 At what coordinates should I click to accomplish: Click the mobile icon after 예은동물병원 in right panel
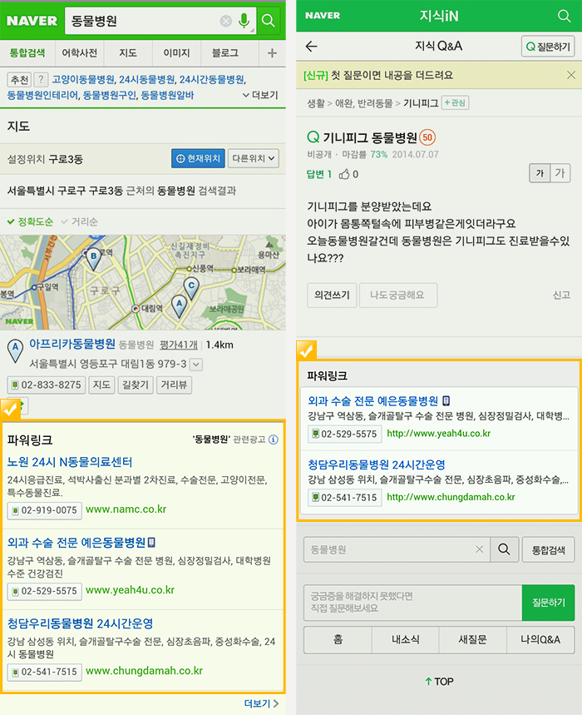click(x=446, y=401)
